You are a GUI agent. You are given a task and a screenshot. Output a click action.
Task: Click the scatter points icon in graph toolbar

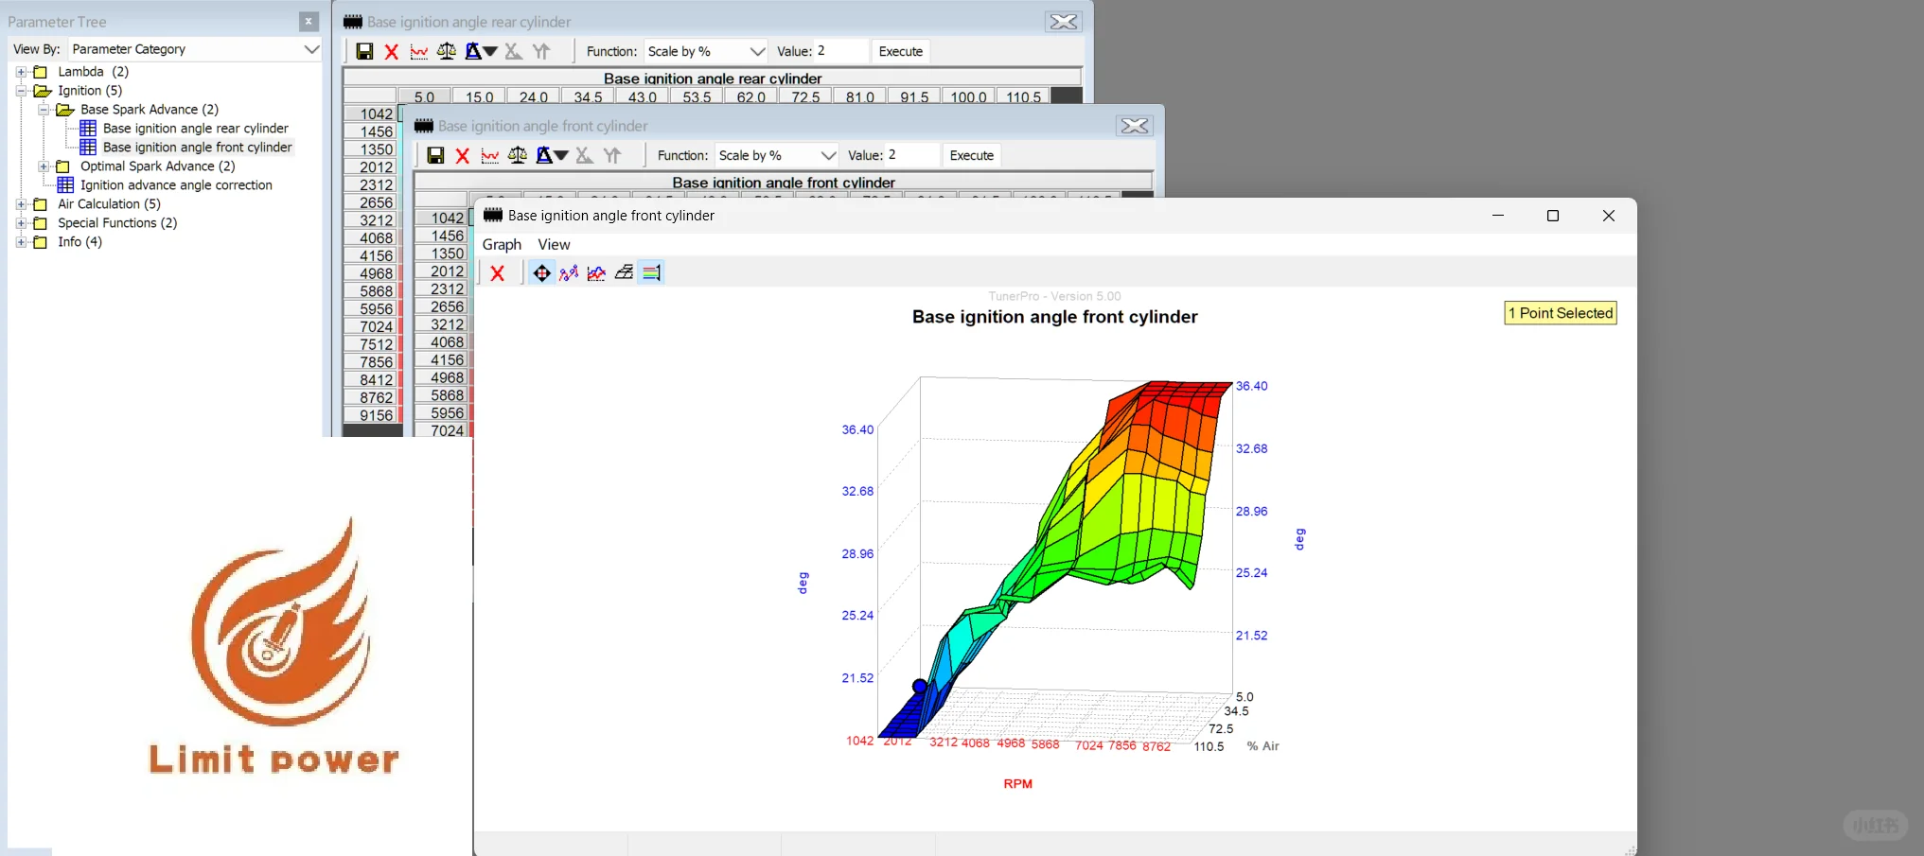click(x=569, y=273)
